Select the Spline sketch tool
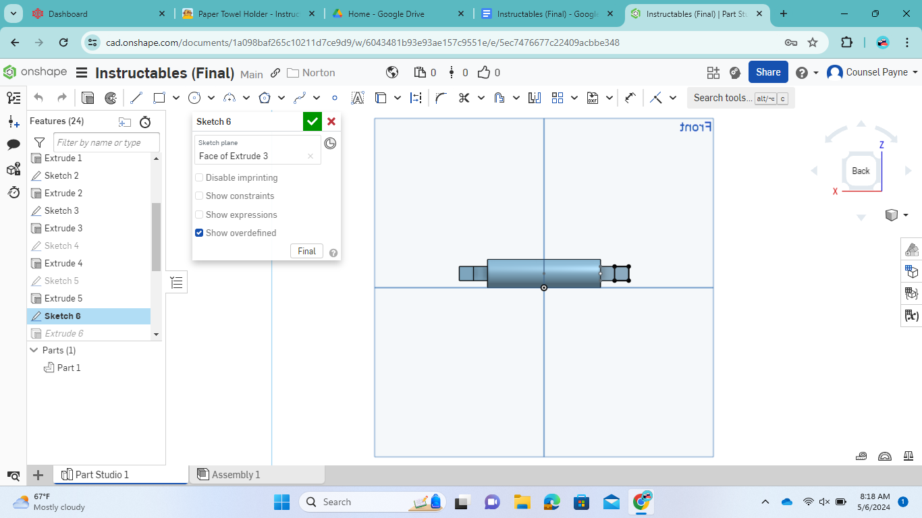This screenshot has height=518, width=922. tap(300, 98)
